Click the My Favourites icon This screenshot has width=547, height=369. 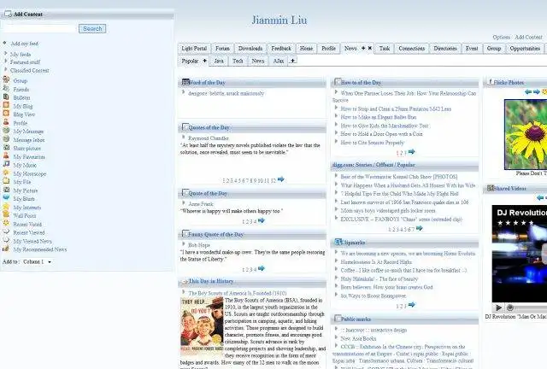point(6,155)
